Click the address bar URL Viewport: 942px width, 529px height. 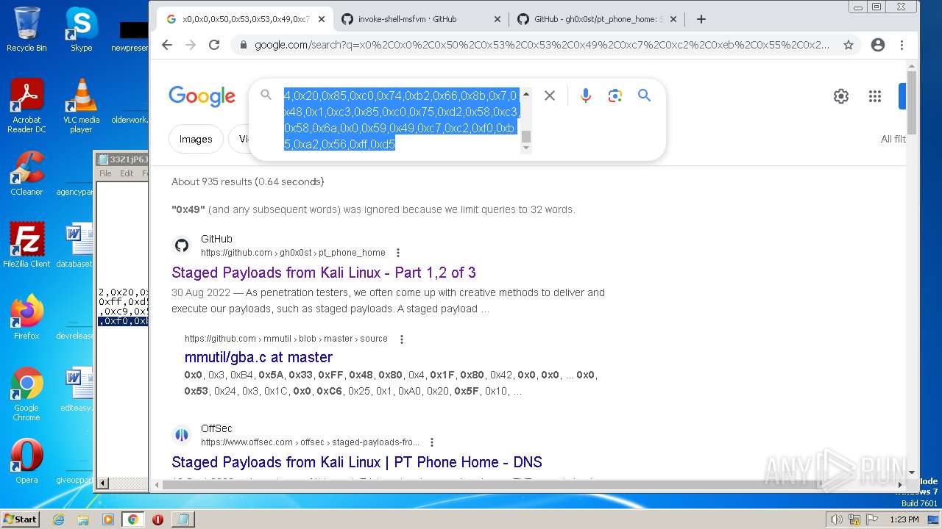542,45
